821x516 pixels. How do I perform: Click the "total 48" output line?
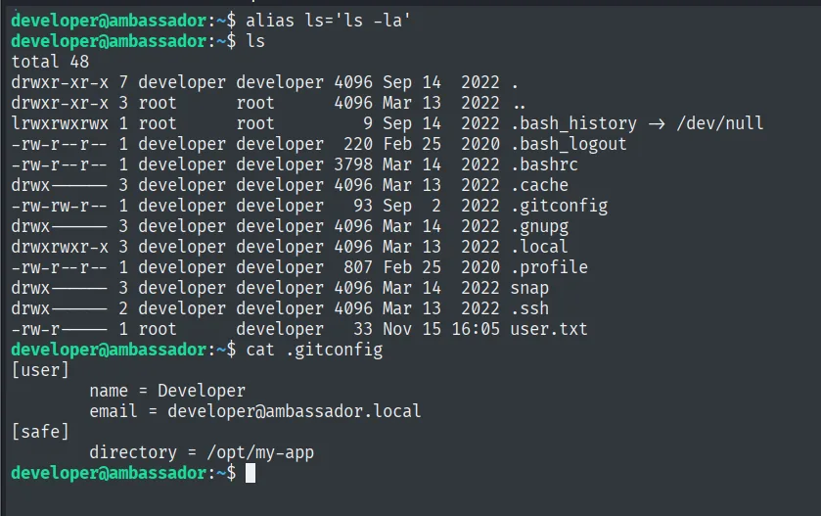pos(50,62)
